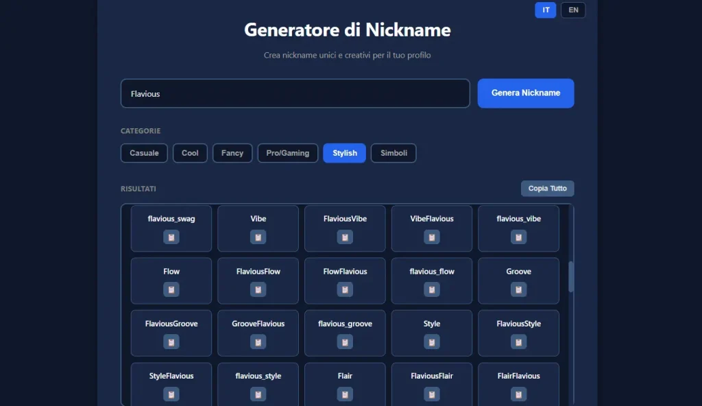
Task: Click the clipboard icon under Flow
Action: point(171,289)
